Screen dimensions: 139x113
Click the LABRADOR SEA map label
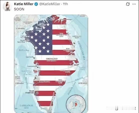coord(26,106)
